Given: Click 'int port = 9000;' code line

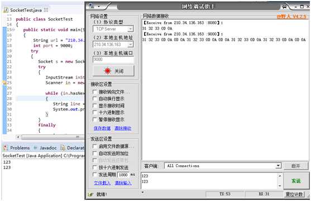Looking at the screenshot, I should [53, 46].
